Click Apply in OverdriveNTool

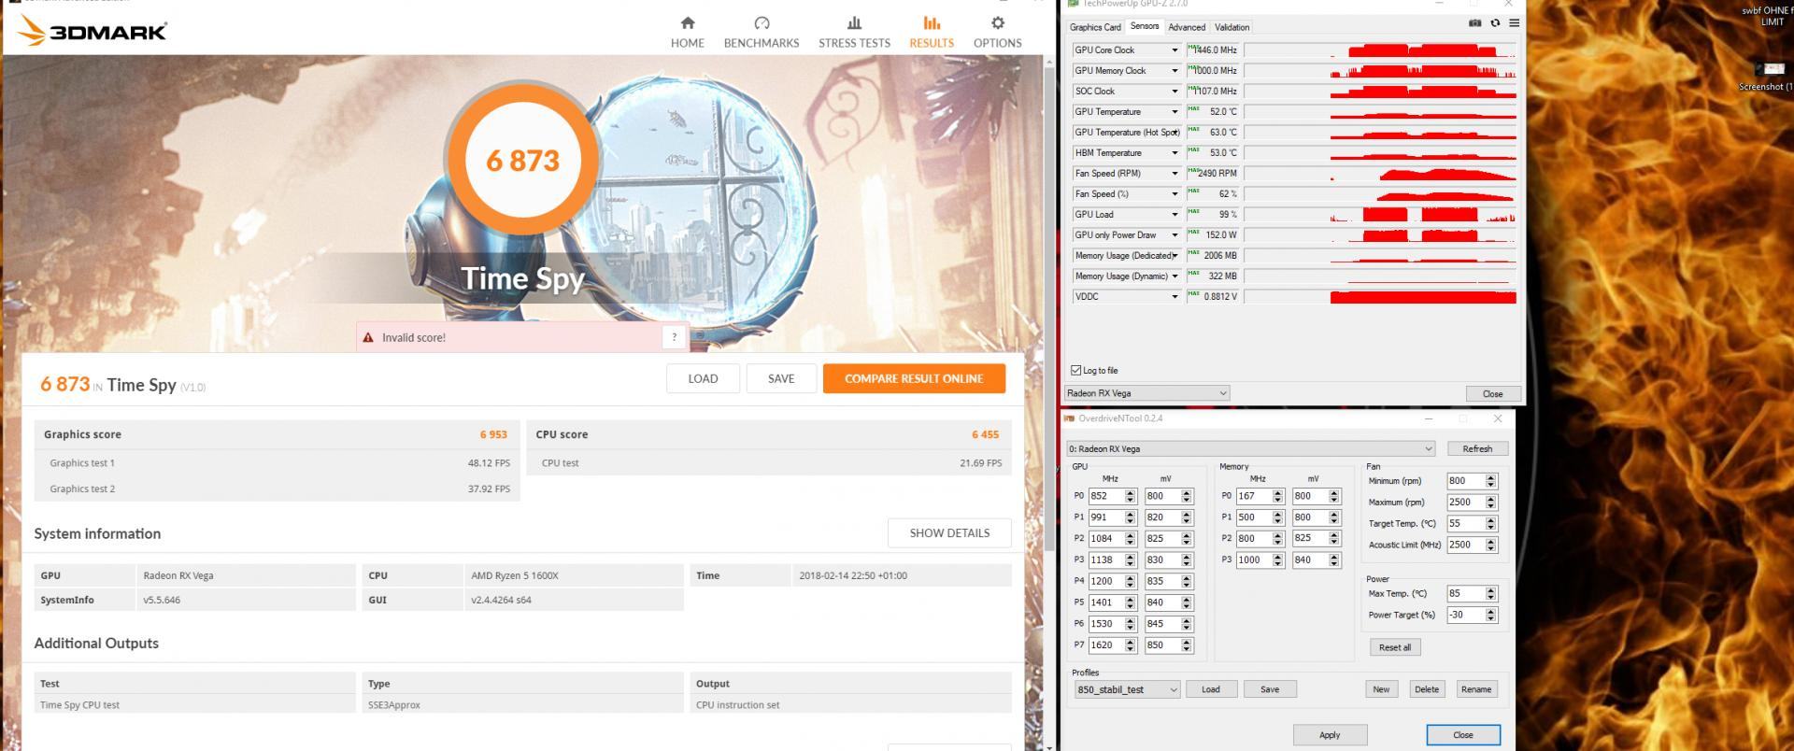(x=1330, y=735)
